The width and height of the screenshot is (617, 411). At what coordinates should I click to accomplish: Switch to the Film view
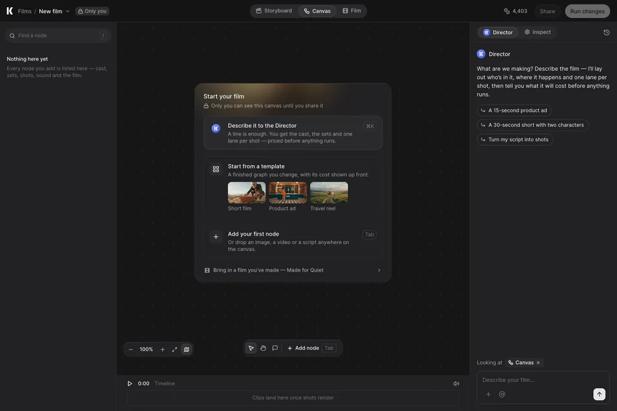(352, 11)
